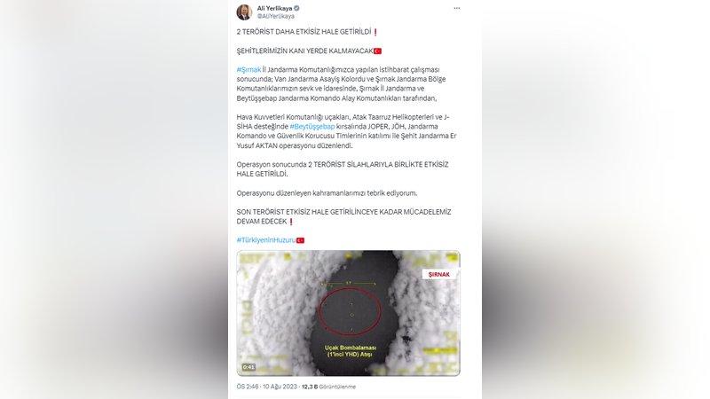Open the #Beytüşşebap hashtag
The height and width of the screenshot is (399, 710).
coord(312,127)
